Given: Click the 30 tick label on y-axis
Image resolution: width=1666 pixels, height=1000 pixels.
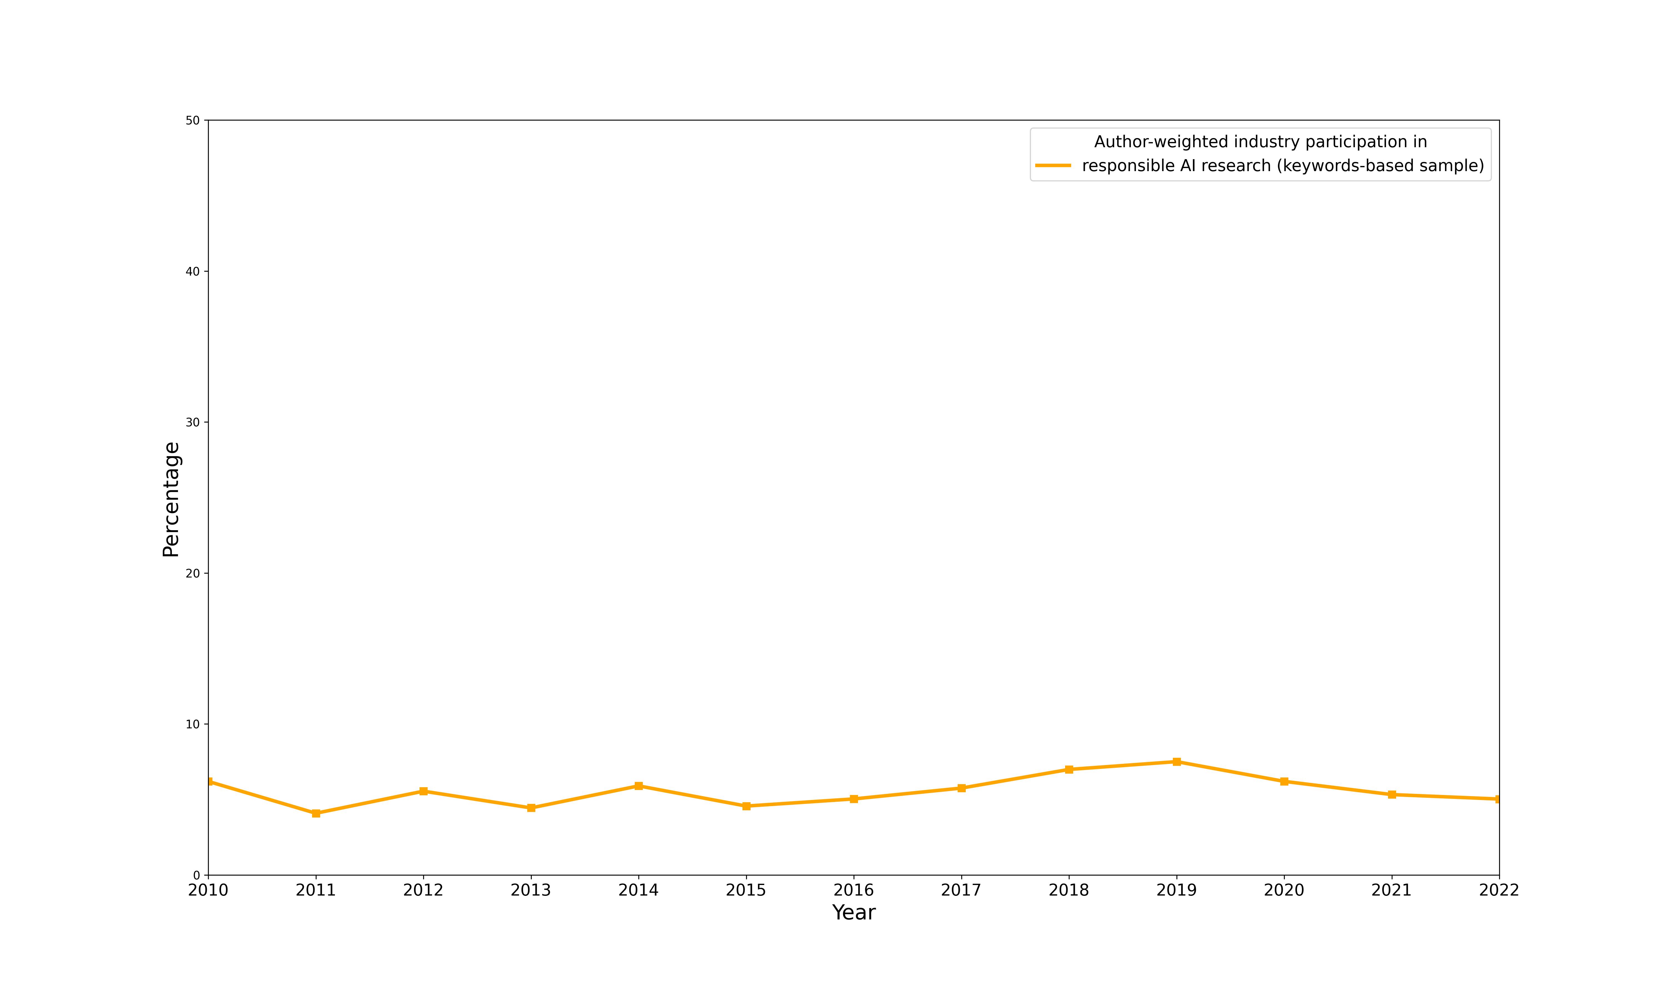Looking at the screenshot, I should (x=193, y=422).
